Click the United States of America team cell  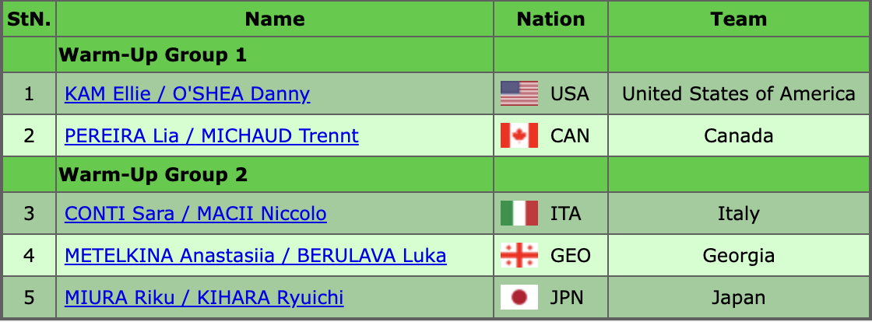point(738,94)
